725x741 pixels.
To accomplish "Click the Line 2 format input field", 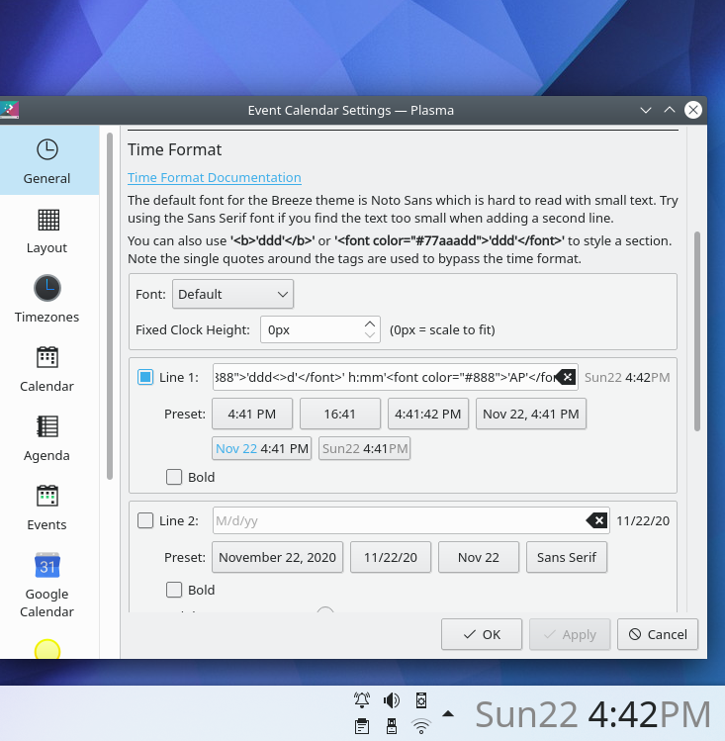I will [396, 520].
